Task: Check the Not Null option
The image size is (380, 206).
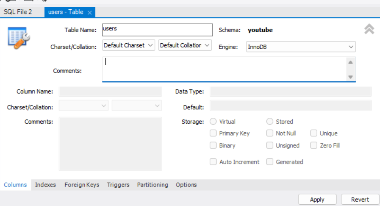Action: tap(270, 133)
